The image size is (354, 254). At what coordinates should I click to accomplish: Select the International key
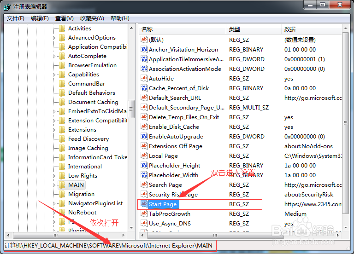pos(85,167)
